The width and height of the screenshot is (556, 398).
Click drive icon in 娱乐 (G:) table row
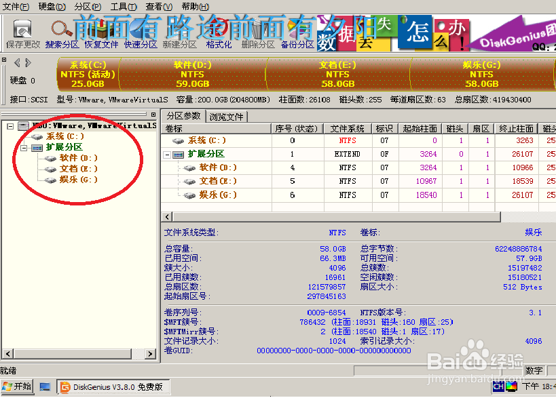(189, 195)
